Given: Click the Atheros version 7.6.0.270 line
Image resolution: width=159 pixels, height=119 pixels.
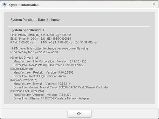Looking at the screenshot, I should (42, 95).
